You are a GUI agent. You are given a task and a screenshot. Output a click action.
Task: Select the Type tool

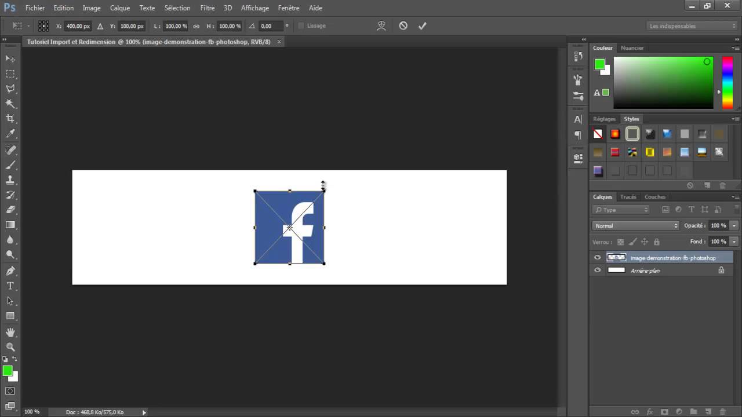10,286
